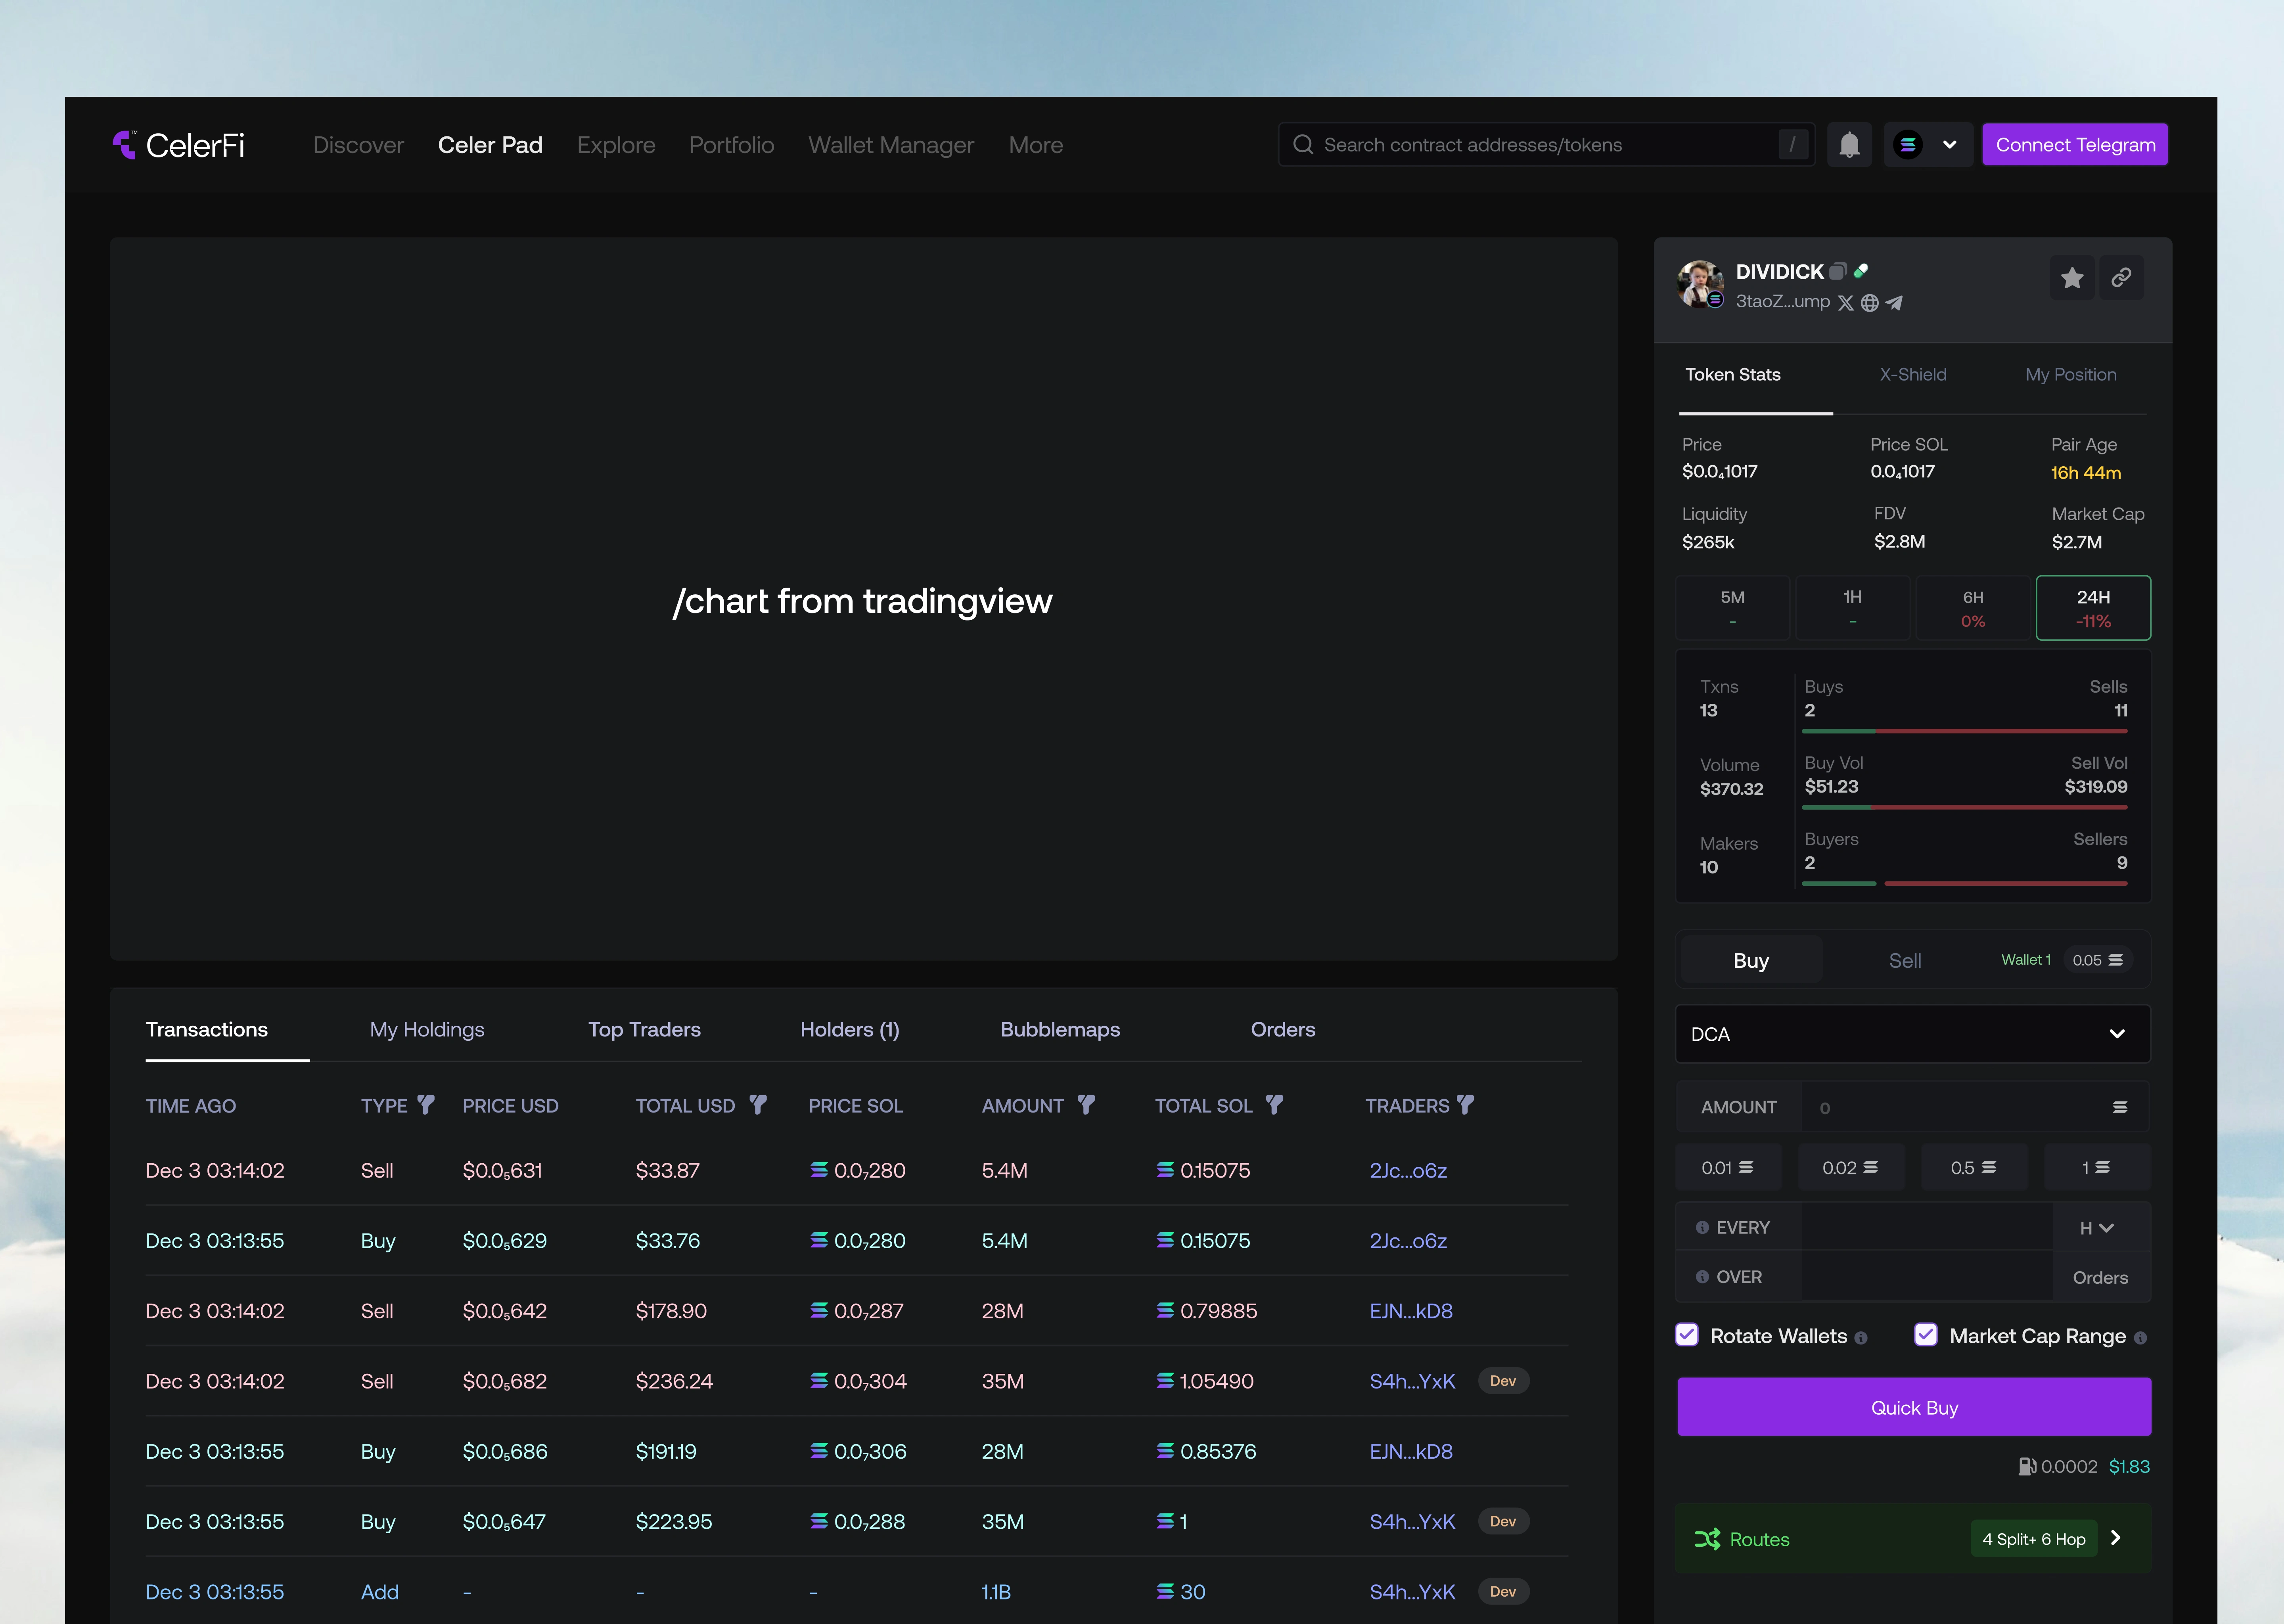Image resolution: width=2284 pixels, height=1624 pixels.
Task: Click the 4 Split+ 6 Hop badge
Action: pyautogui.click(x=2034, y=1539)
